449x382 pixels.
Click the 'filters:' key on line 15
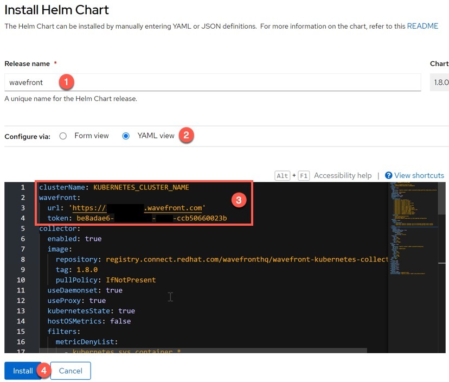tap(64, 332)
